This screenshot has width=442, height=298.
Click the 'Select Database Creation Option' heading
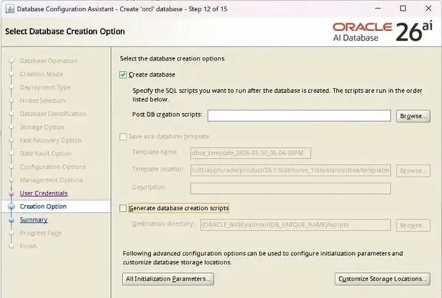point(65,32)
